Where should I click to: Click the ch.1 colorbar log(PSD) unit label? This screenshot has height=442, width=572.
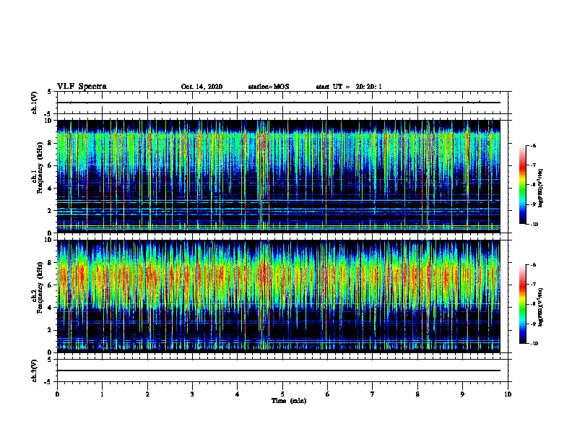(540, 188)
